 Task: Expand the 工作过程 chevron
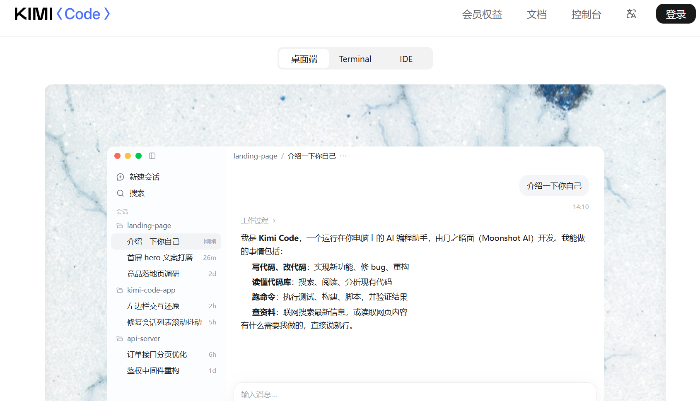point(274,221)
